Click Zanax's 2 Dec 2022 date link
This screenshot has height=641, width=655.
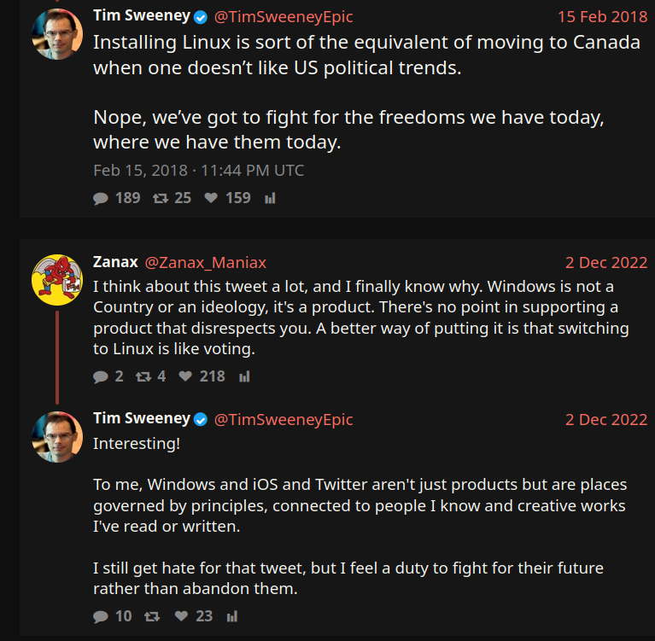(605, 263)
